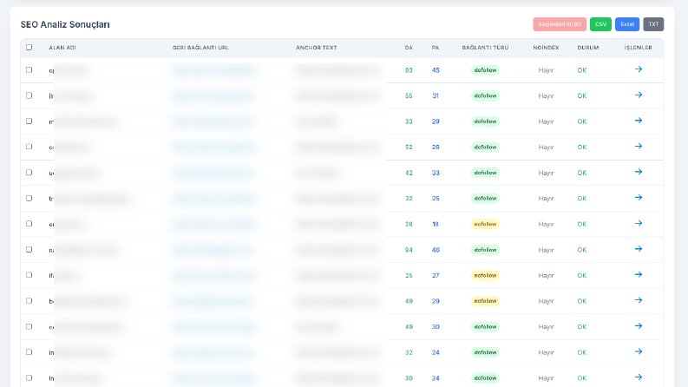The width and height of the screenshot is (688, 387).
Task: Click the arrow in the DA 30, PA 24 row
Action: tap(639, 377)
